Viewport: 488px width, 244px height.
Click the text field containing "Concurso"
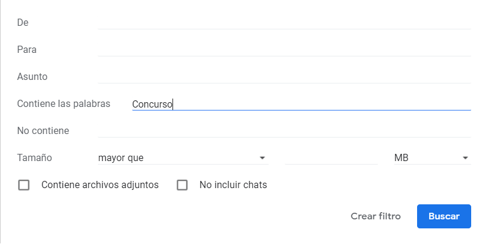point(300,104)
